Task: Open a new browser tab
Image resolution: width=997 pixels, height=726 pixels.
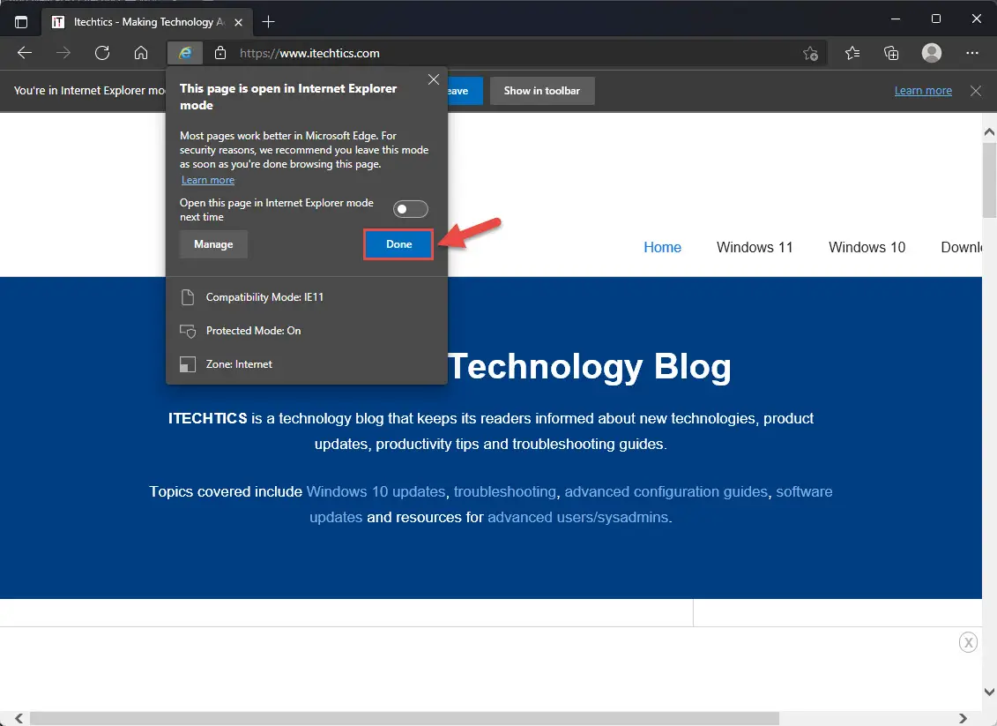Action: 269,21
